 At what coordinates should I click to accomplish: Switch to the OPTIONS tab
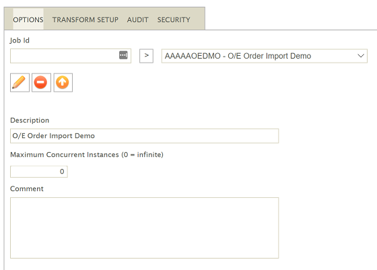[x=28, y=20]
